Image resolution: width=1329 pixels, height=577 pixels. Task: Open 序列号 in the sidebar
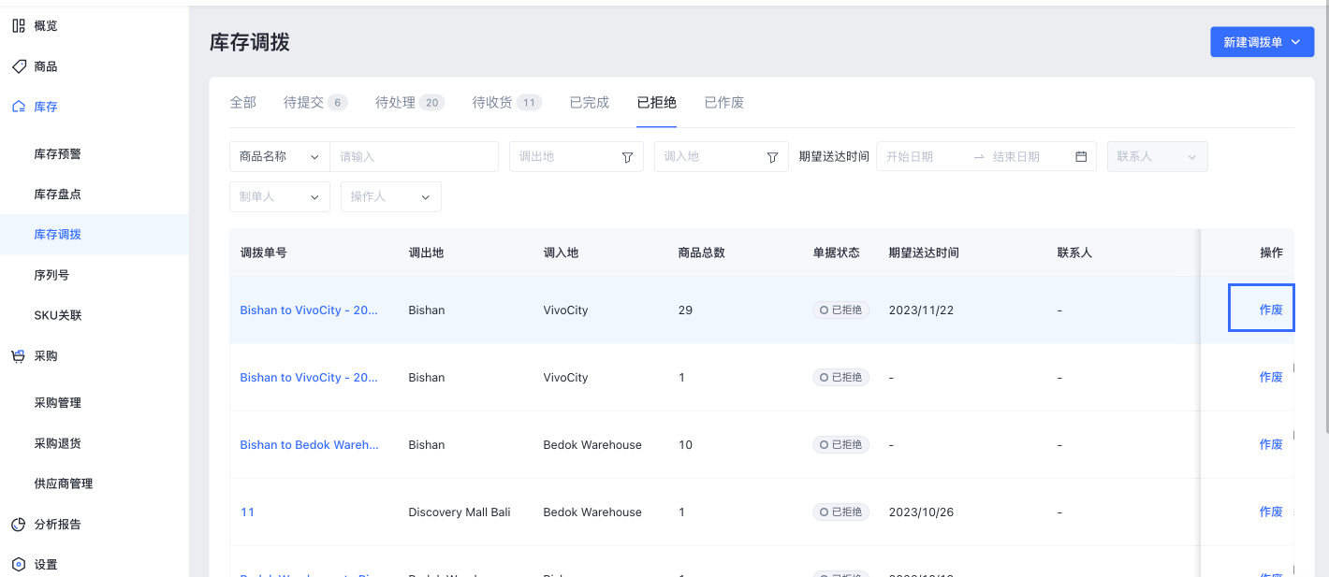coord(51,276)
